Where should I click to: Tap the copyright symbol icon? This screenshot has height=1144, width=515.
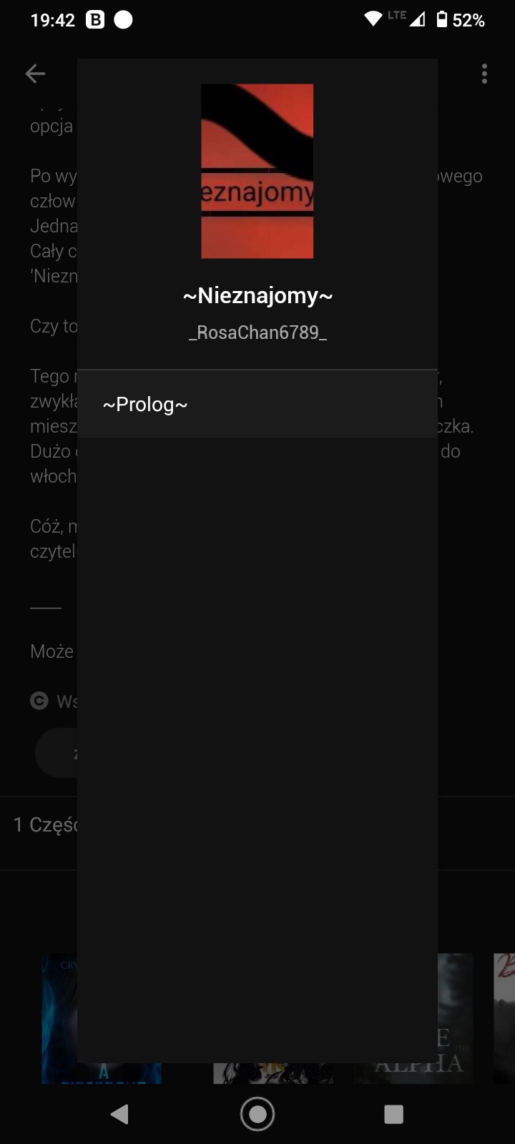(x=39, y=701)
